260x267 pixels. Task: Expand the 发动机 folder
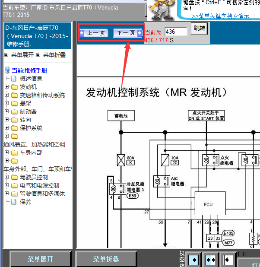click(6, 87)
